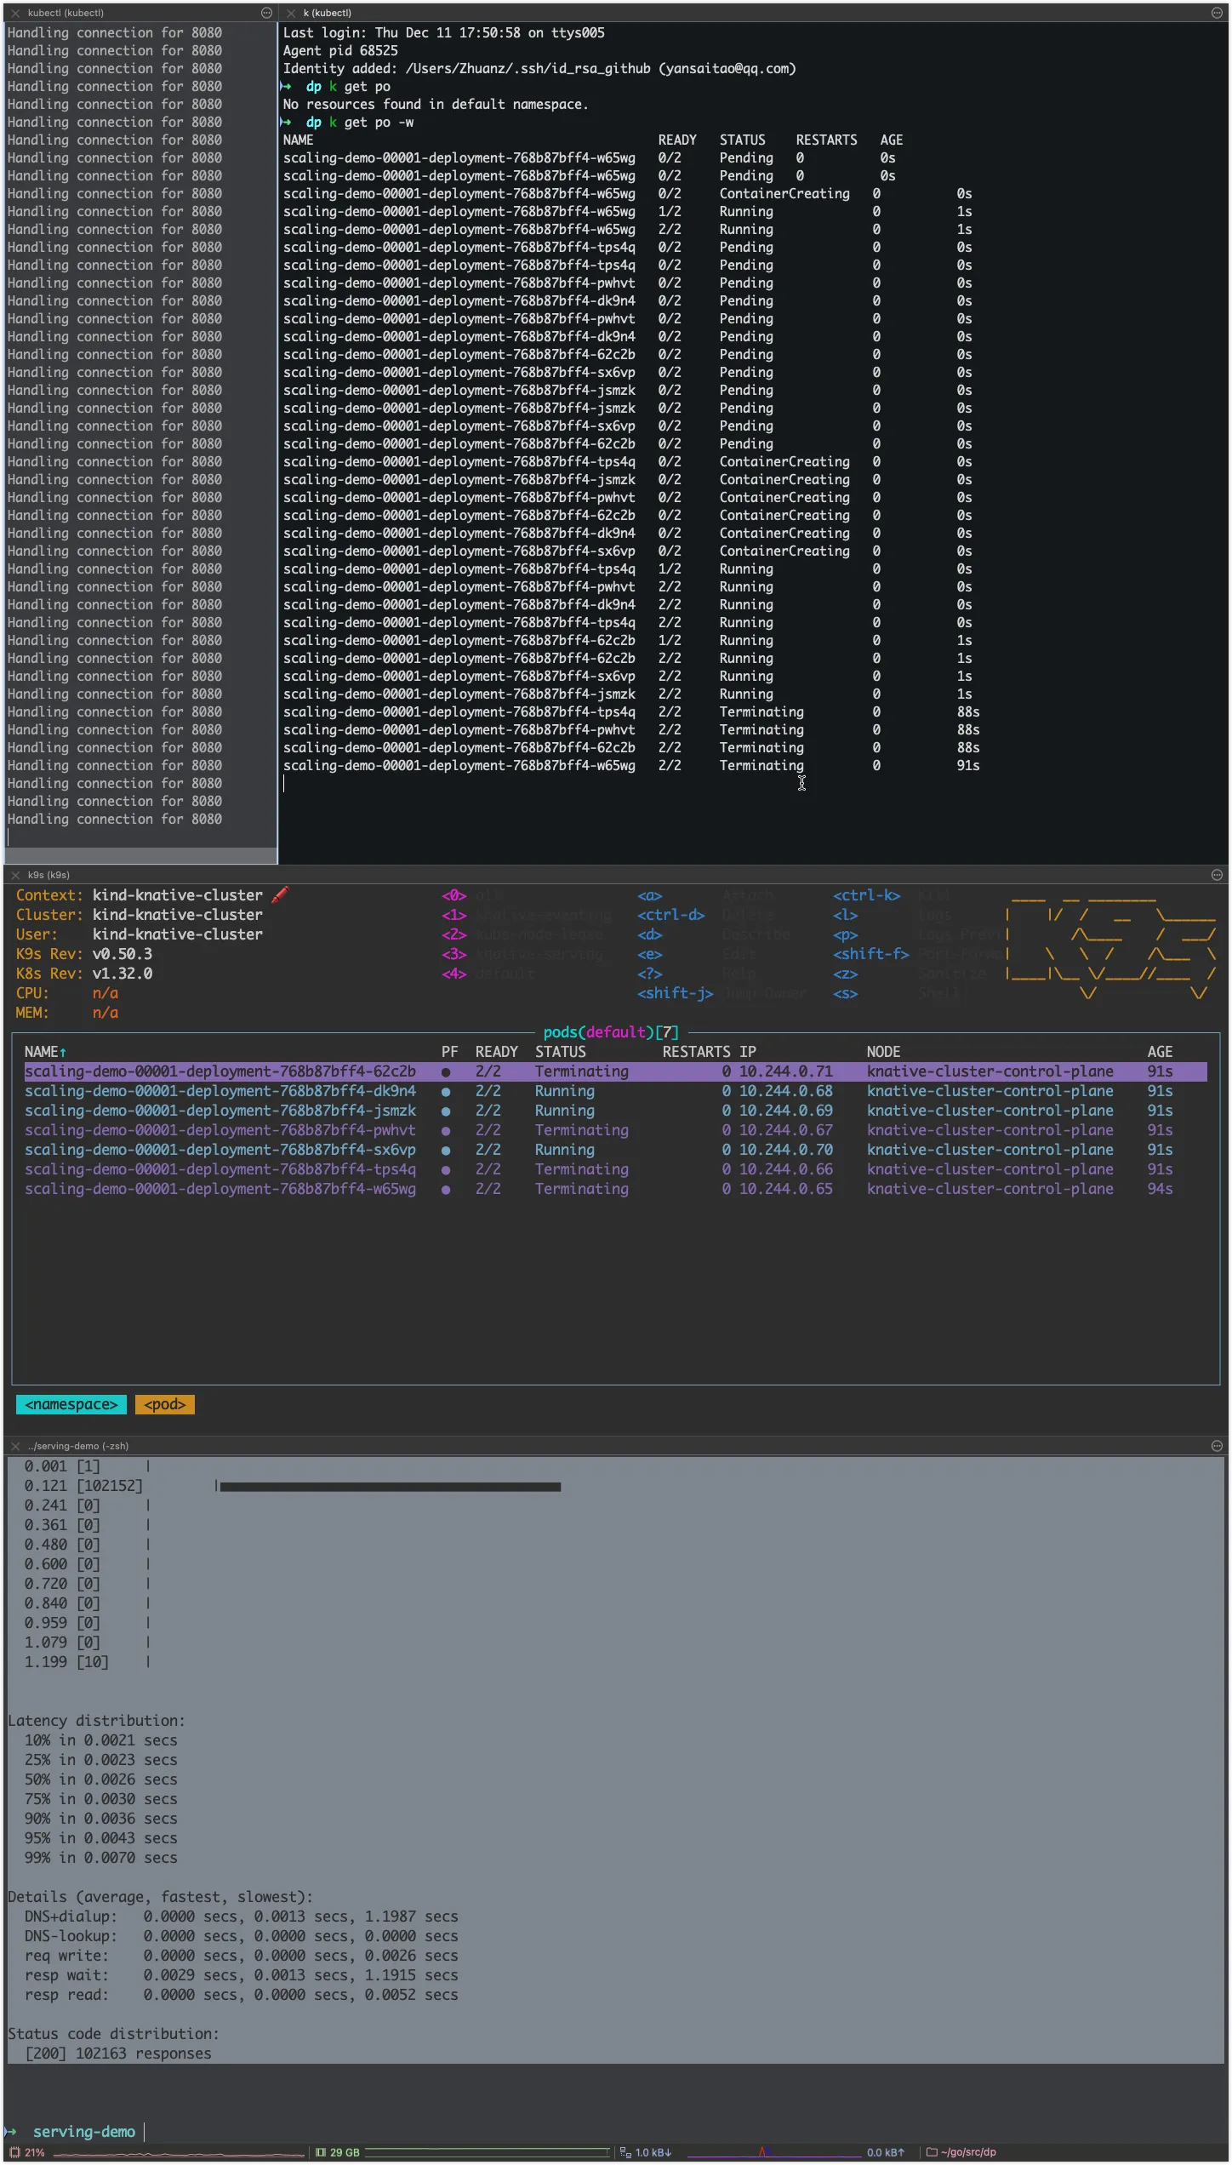Viewport: 1232px width, 2165px height.
Task: Click the network graph in the status bar
Action: click(x=774, y=2152)
